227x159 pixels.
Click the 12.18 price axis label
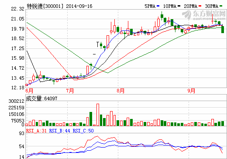click(x=18, y=88)
